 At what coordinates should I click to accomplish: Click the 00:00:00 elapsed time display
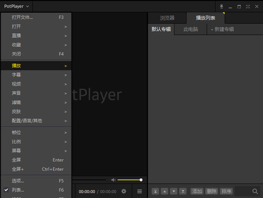87,191
